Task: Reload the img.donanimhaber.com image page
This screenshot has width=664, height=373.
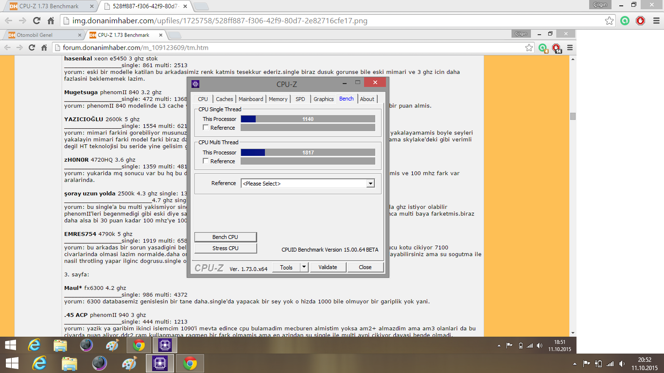Action: [x=36, y=21]
